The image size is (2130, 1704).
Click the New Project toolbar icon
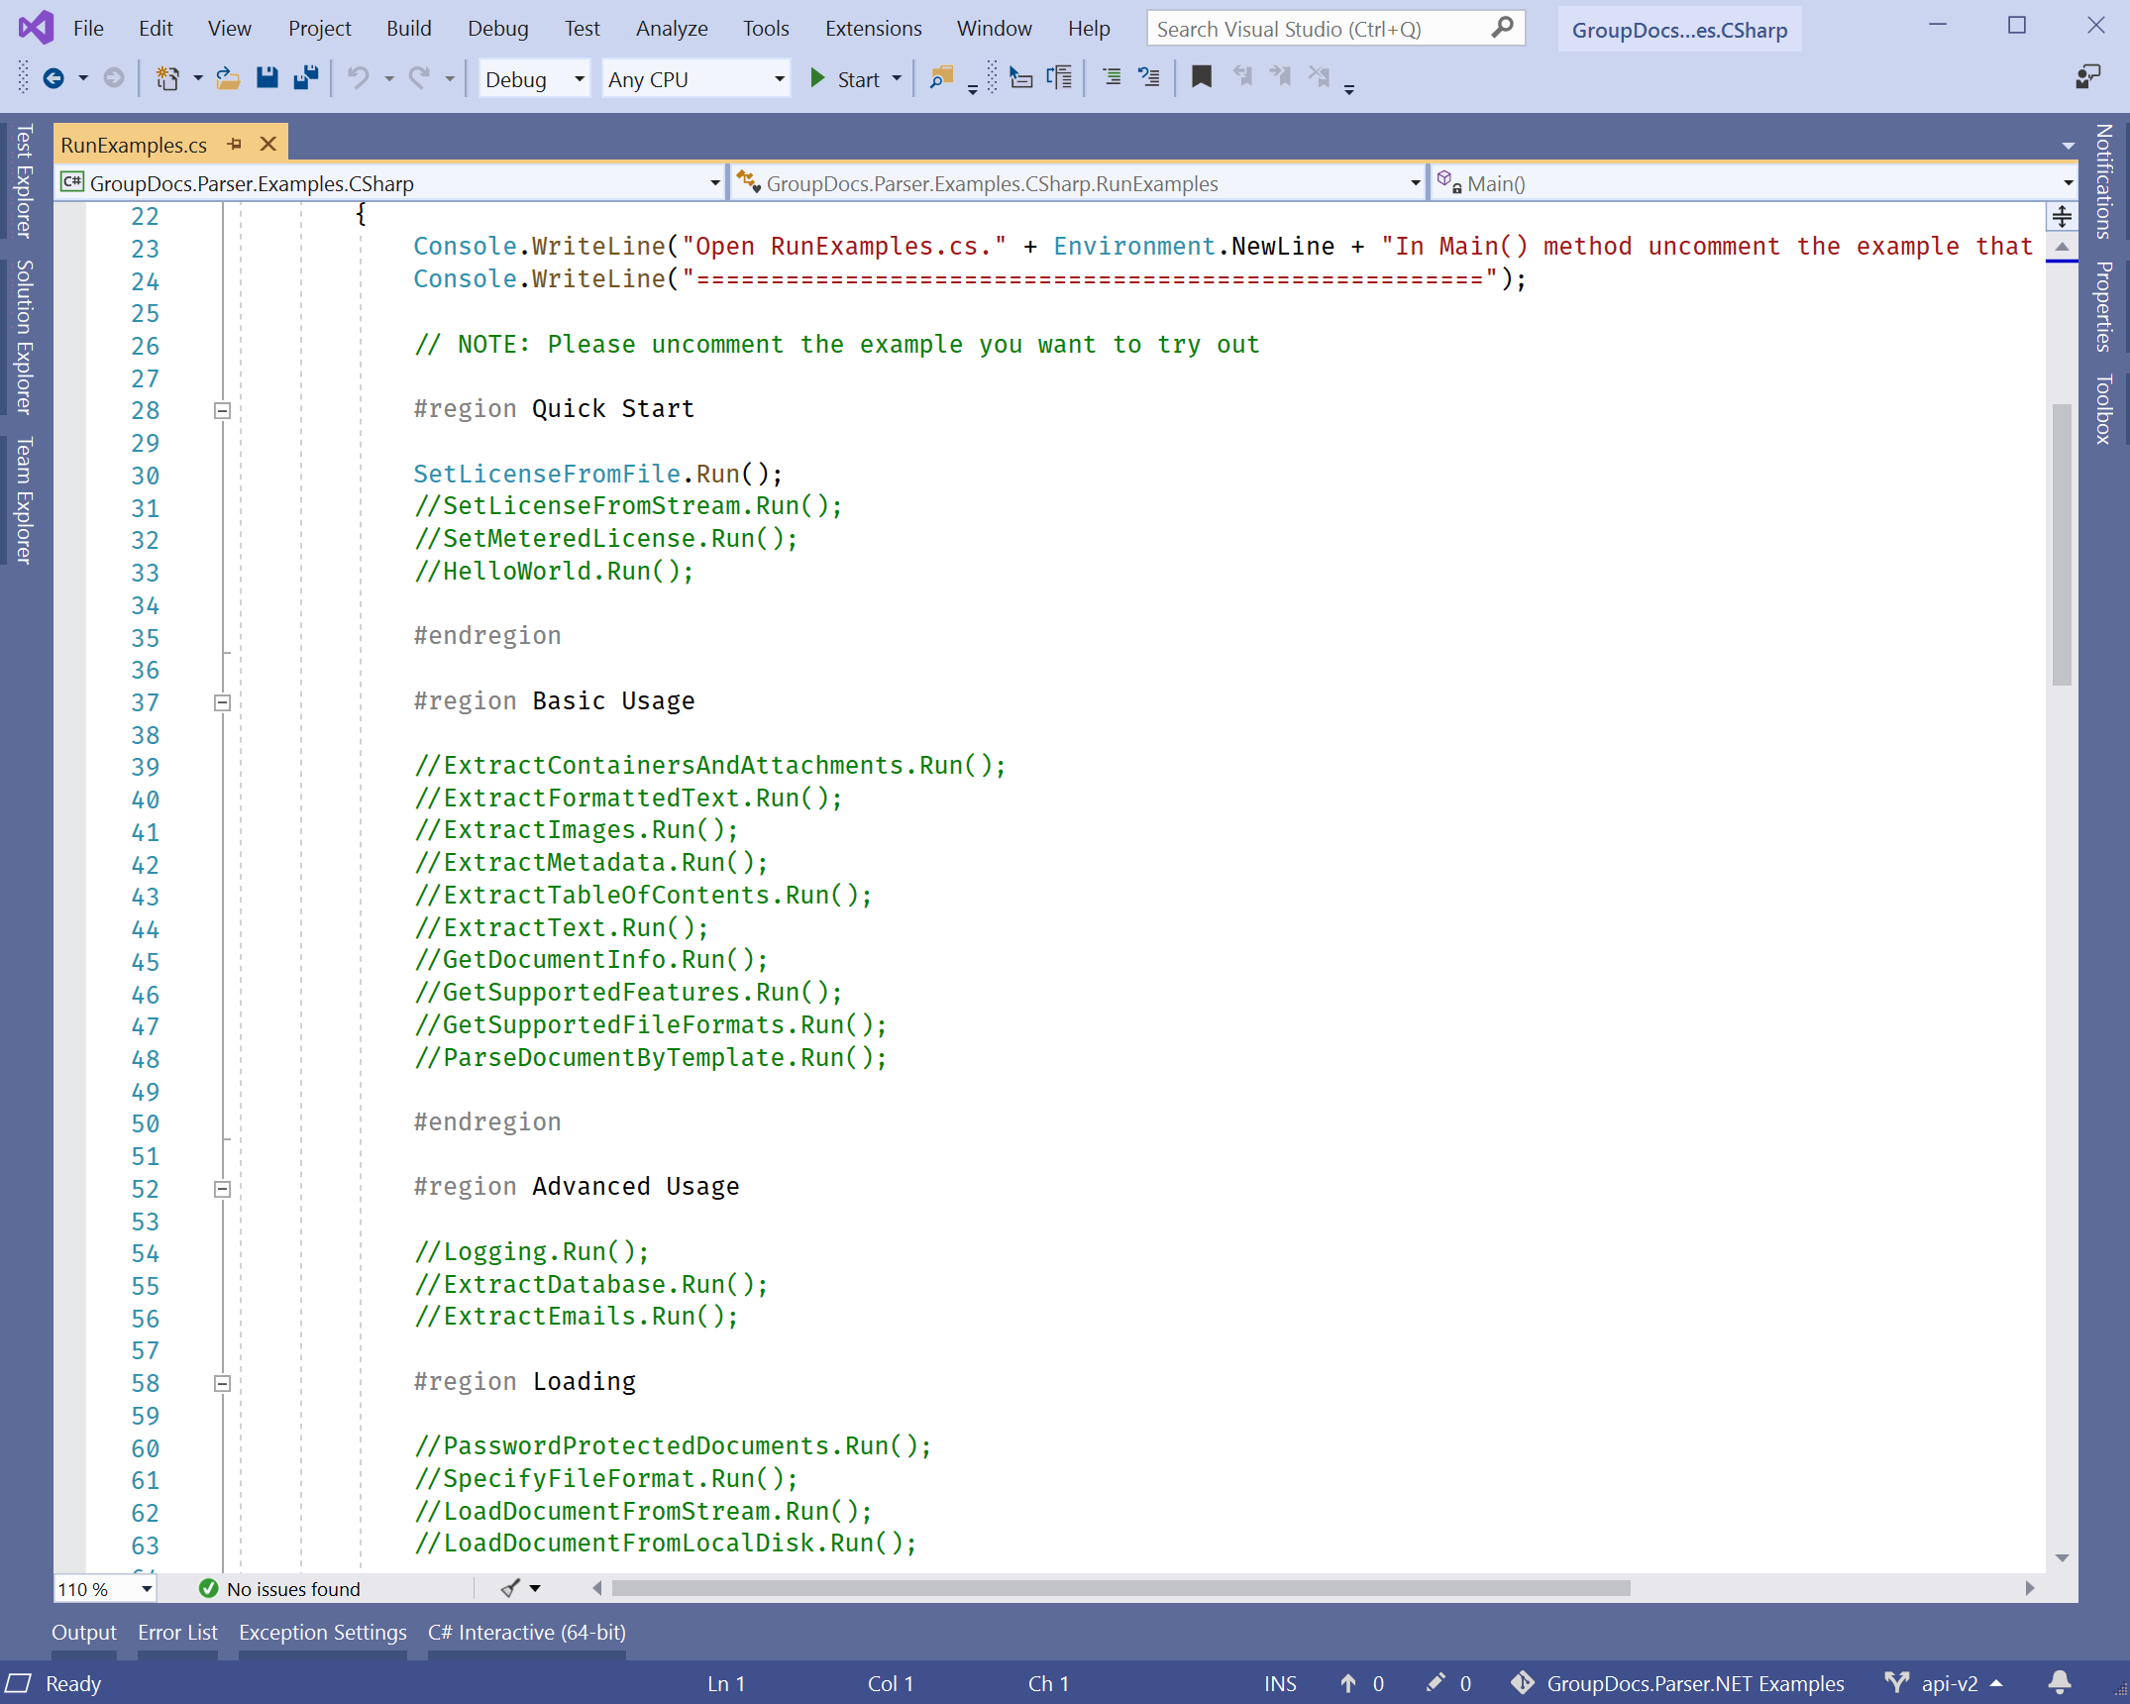pos(167,78)
